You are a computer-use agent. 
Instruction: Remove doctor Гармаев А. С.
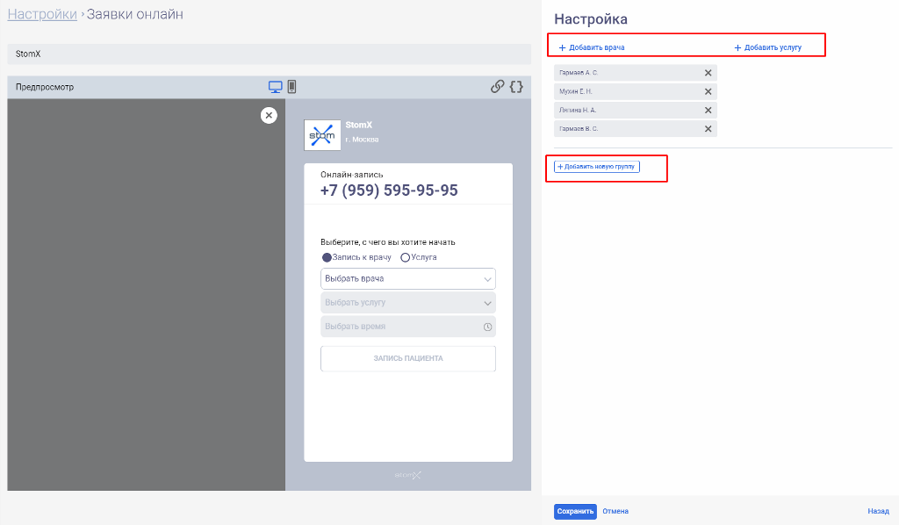coord(708,73)
